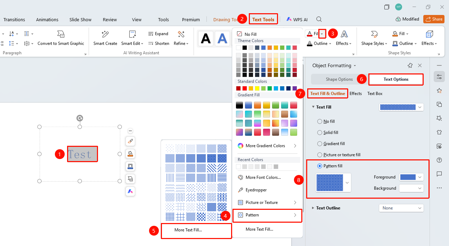Collapse the Text Fill section triangle
The width and height of the screenshot is (449, 246).
(x=313, y=107)
